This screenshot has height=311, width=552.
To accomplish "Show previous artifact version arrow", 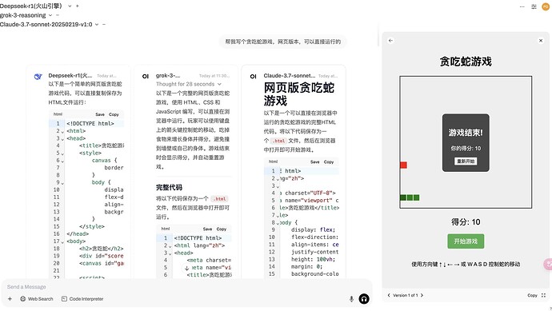I will click(389, 295).
